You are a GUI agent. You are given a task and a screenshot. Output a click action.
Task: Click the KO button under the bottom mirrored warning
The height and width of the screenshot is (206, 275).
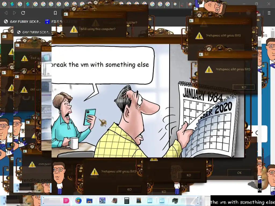(129, 189)
